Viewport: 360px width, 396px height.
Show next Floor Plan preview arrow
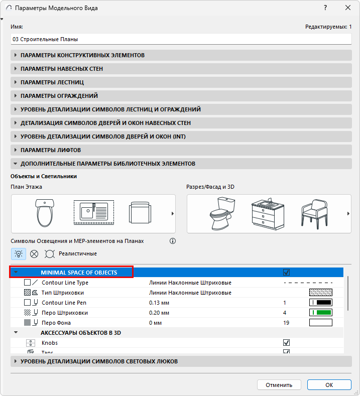[173, 214]
